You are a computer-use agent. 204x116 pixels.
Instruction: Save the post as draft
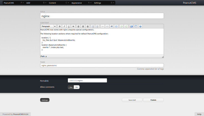(x=132, y=100)
